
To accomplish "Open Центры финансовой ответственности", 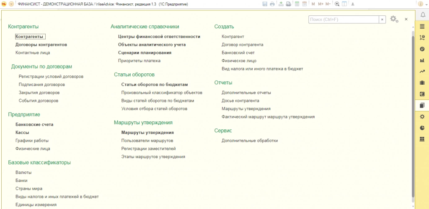I will point(159,36).
